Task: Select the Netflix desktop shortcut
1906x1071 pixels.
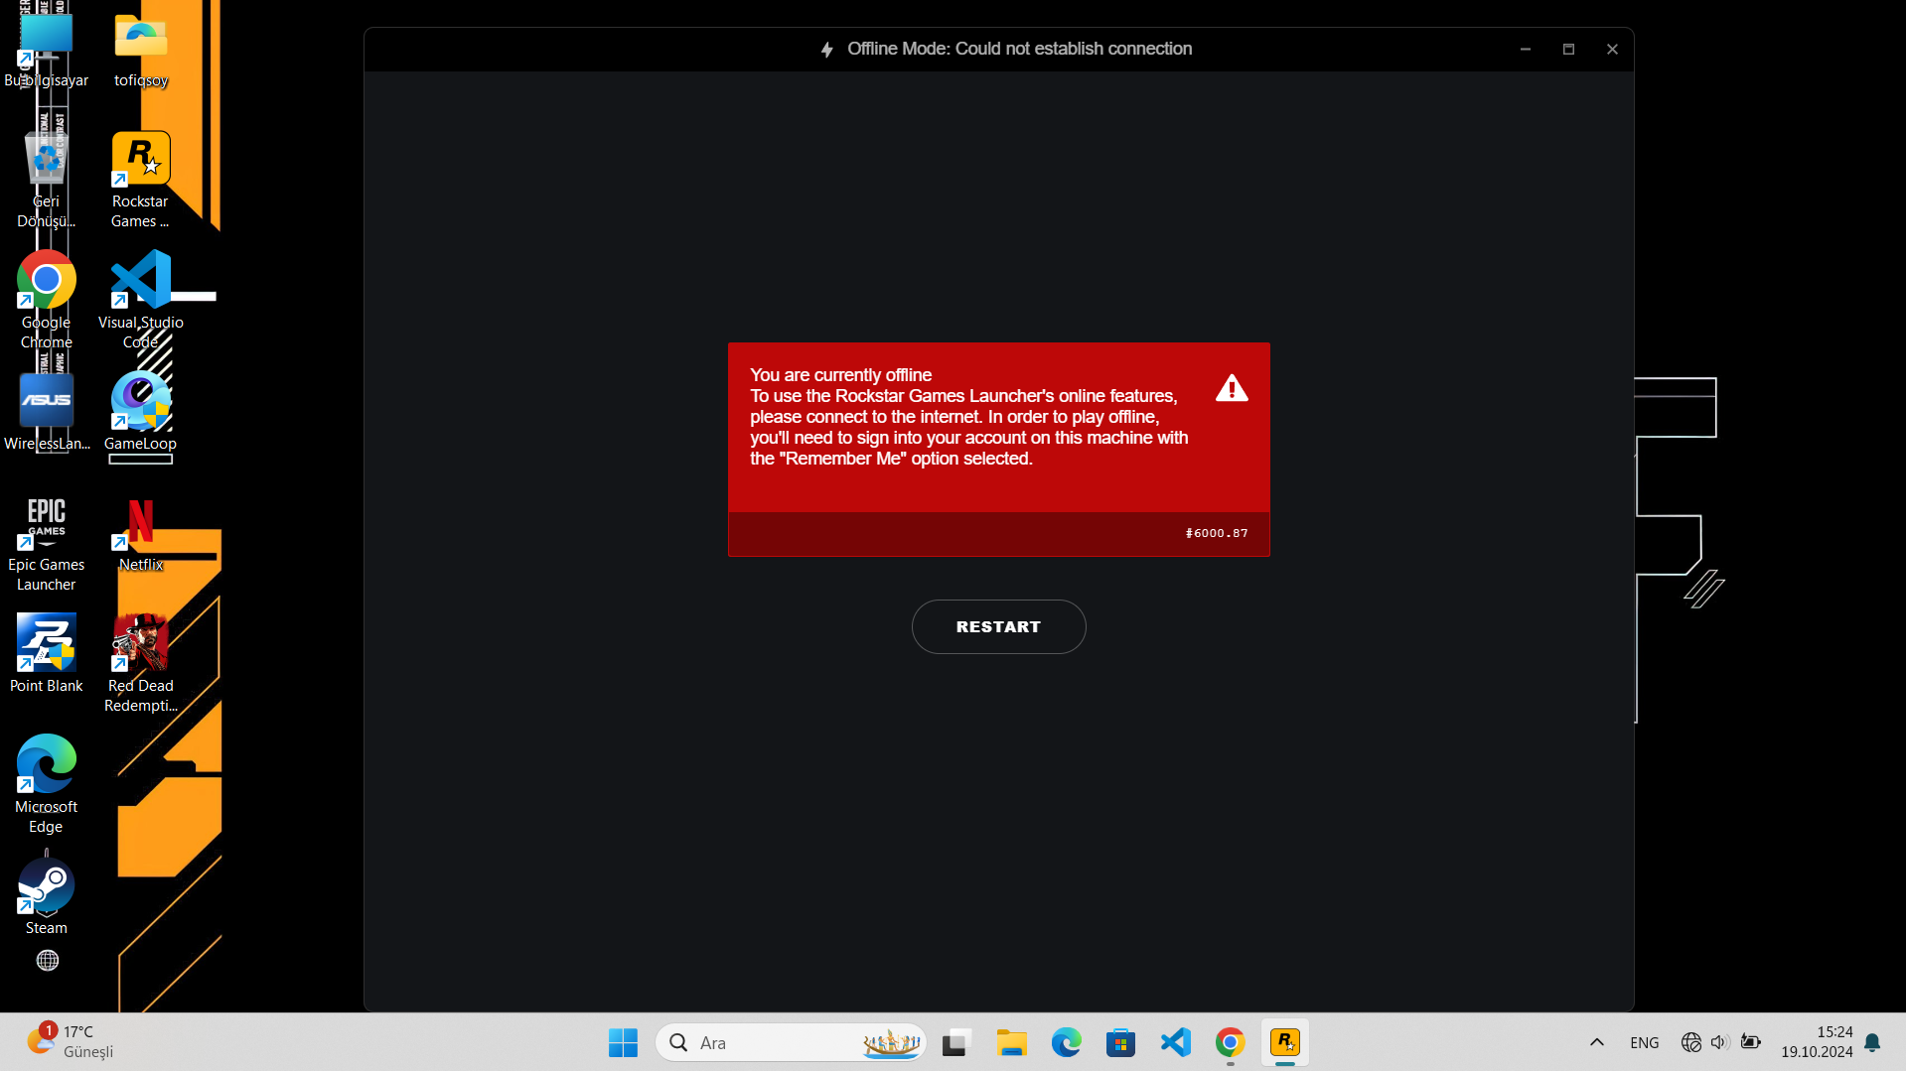Action: click(x=140, y=536)
